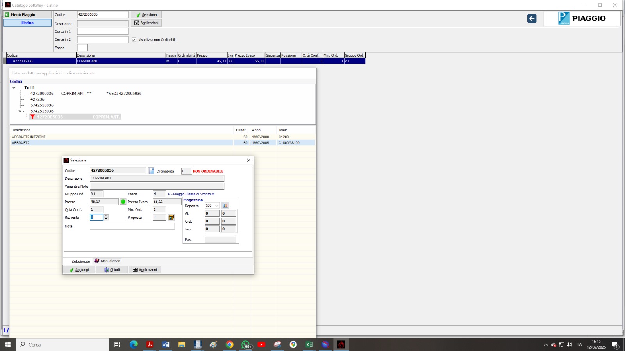625x351 pixels.
Task: Open the document icon next to Codice
Action: (x=152, y=171)
